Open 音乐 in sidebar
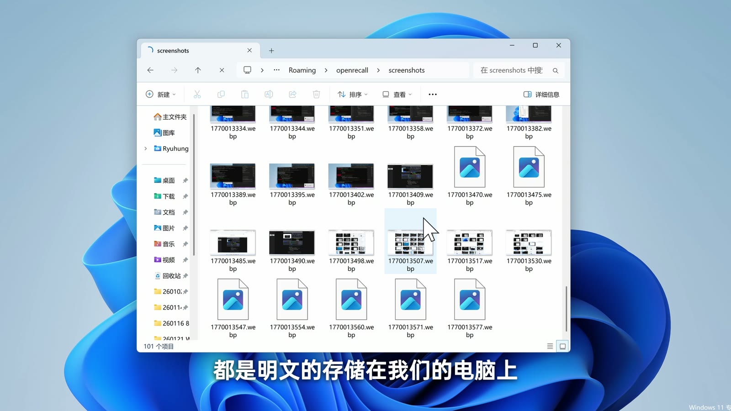Screen dimensions: 731x411 tap(164, 244)
